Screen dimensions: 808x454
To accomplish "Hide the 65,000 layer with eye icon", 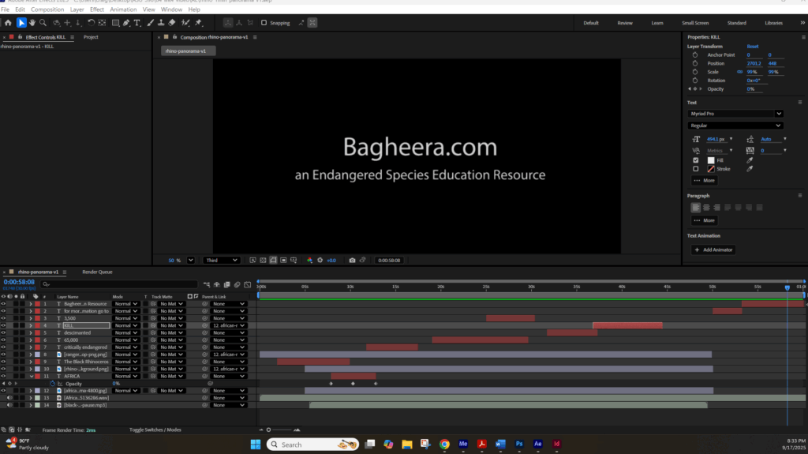I will tap(3, 340).
